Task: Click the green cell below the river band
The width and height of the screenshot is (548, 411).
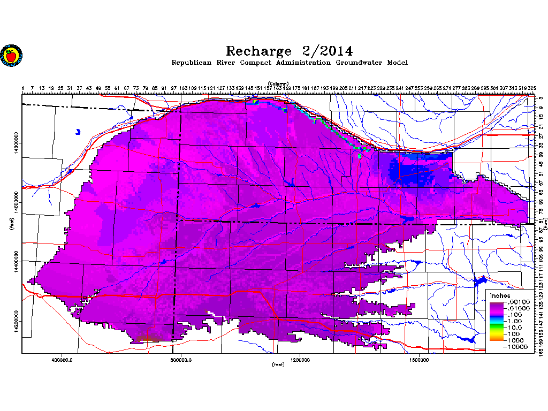Action: [360, 156]
